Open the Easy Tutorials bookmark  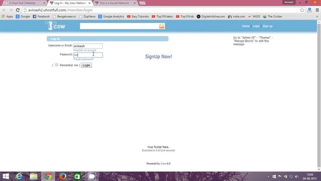[138, 17]
